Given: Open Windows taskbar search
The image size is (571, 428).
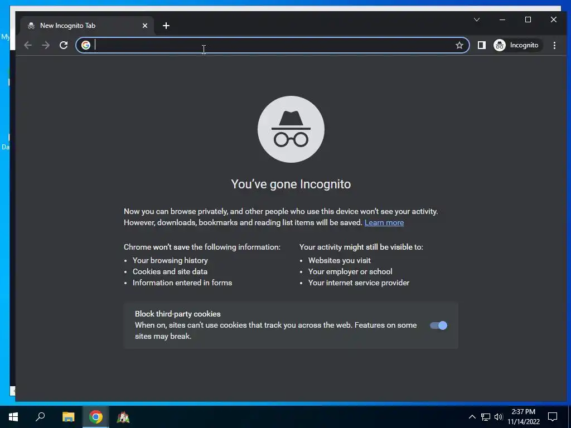Looking at the screenshot, I should [40, 417].
